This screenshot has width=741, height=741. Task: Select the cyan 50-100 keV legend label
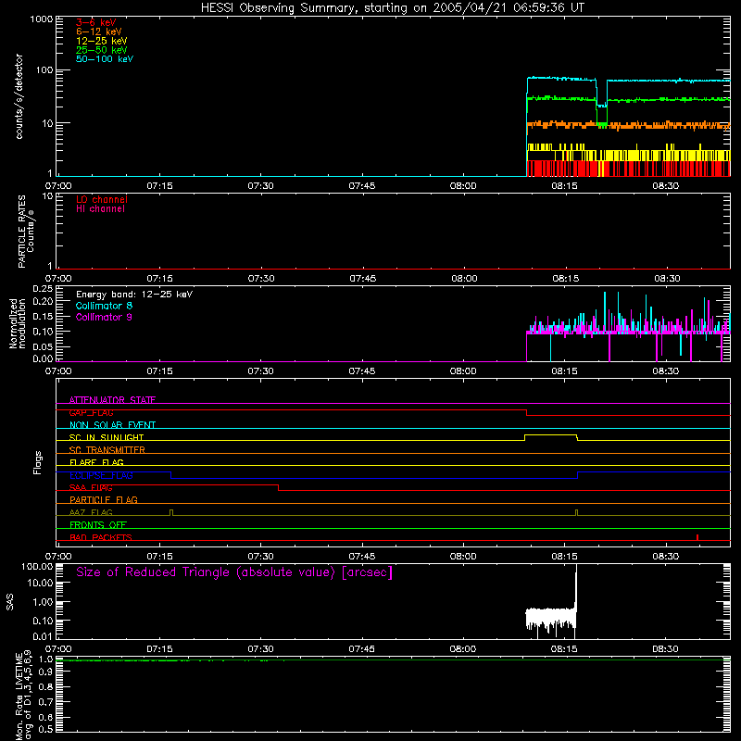click(105, 59)
